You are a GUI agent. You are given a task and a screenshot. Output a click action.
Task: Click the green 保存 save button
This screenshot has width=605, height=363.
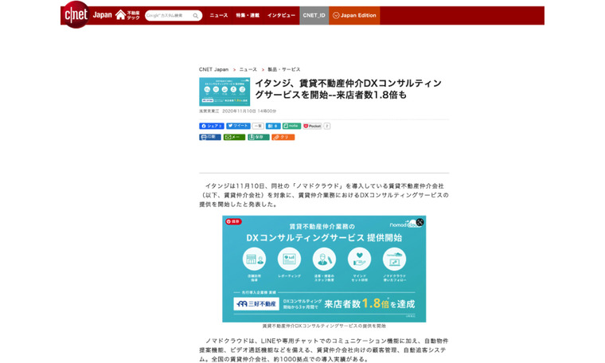[259, 137]
